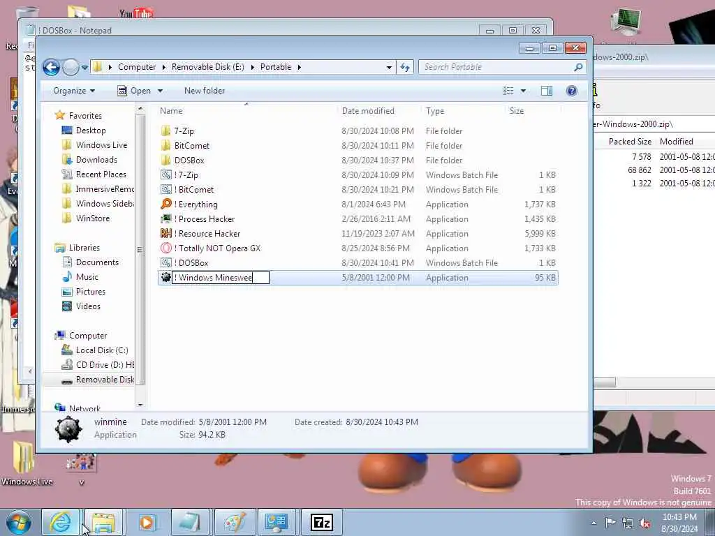Expand the address bar history dropdown

point(389,68)
